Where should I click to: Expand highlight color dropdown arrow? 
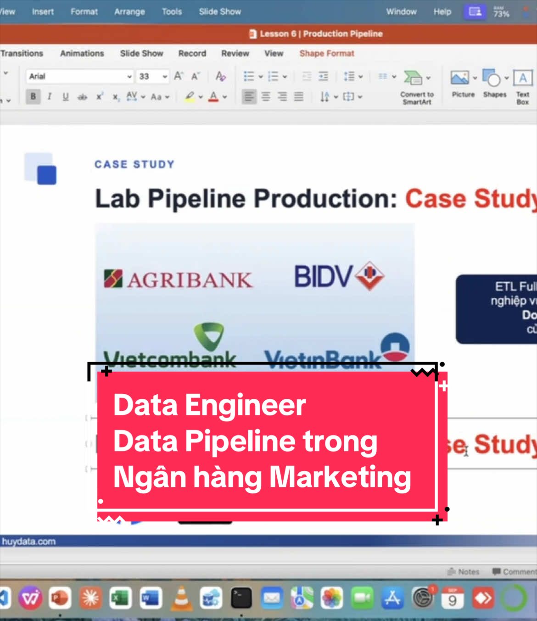(x=201, y=97)
